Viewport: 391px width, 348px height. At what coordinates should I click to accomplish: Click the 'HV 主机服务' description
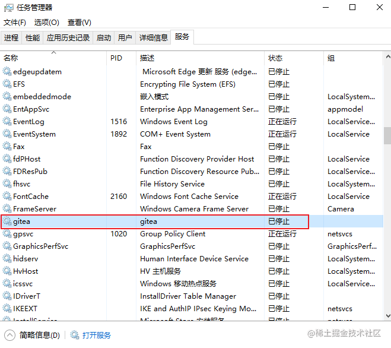[160, 271]
